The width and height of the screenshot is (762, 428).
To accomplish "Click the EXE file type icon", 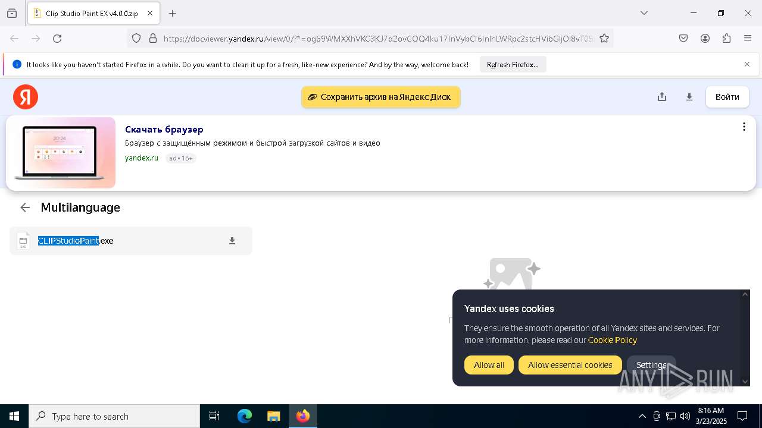I will [23, 241].
